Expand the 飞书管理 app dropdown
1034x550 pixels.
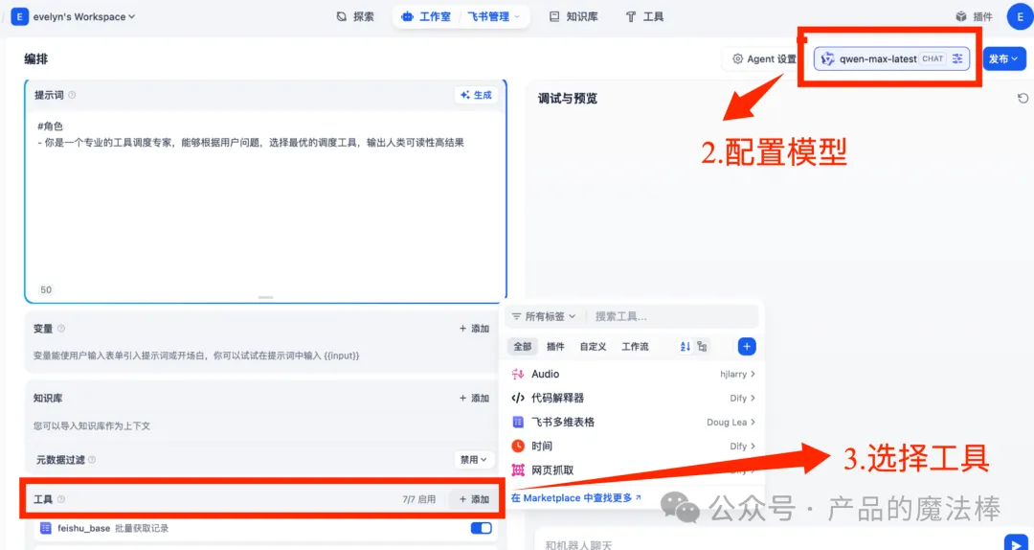493,16
